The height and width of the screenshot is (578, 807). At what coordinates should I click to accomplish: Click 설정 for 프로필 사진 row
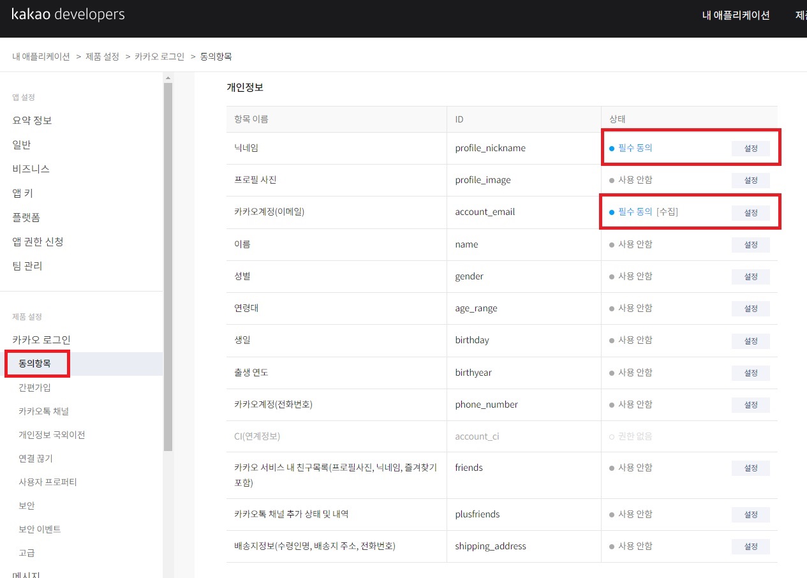(751, 181)
